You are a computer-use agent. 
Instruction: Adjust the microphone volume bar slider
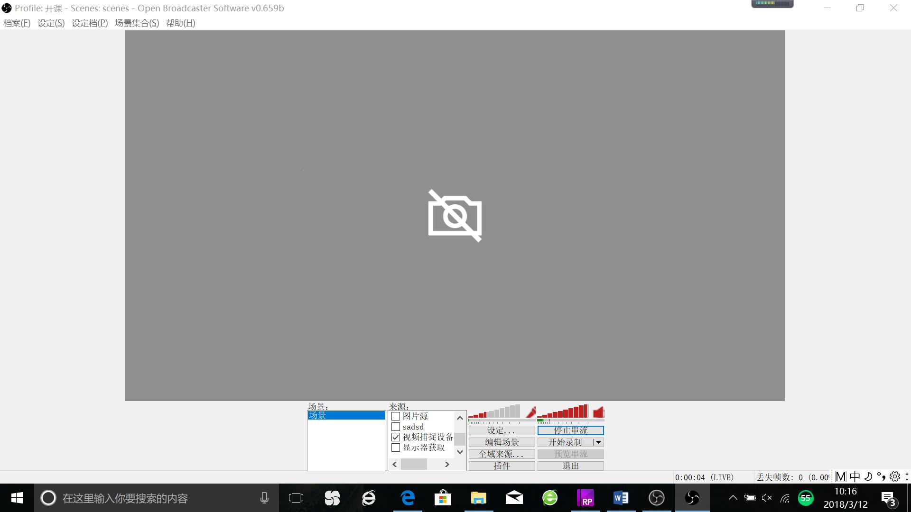pyautogui.click(x=494, y=411)
